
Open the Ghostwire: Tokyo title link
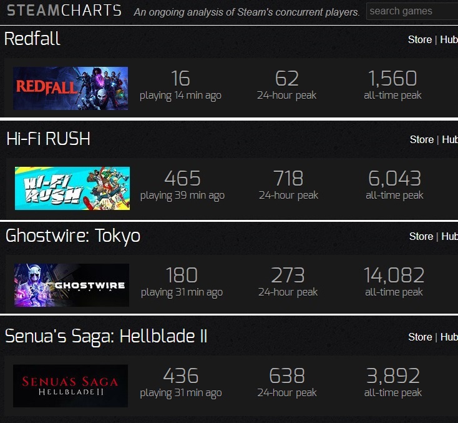tap(73, 236)
